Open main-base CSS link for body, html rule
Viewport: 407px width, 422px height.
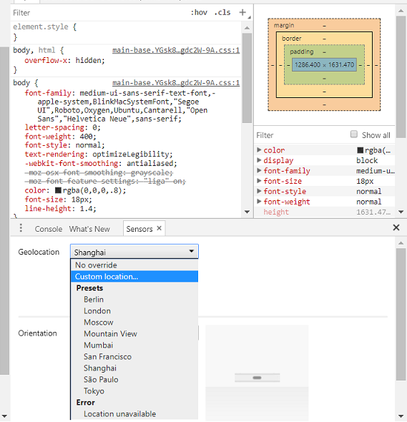[x=176, y=50]
